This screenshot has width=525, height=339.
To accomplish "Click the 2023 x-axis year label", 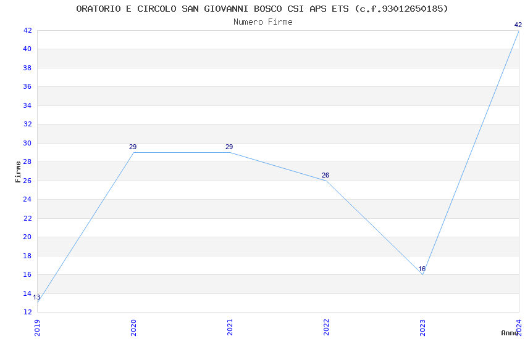I will click(422, 328).
